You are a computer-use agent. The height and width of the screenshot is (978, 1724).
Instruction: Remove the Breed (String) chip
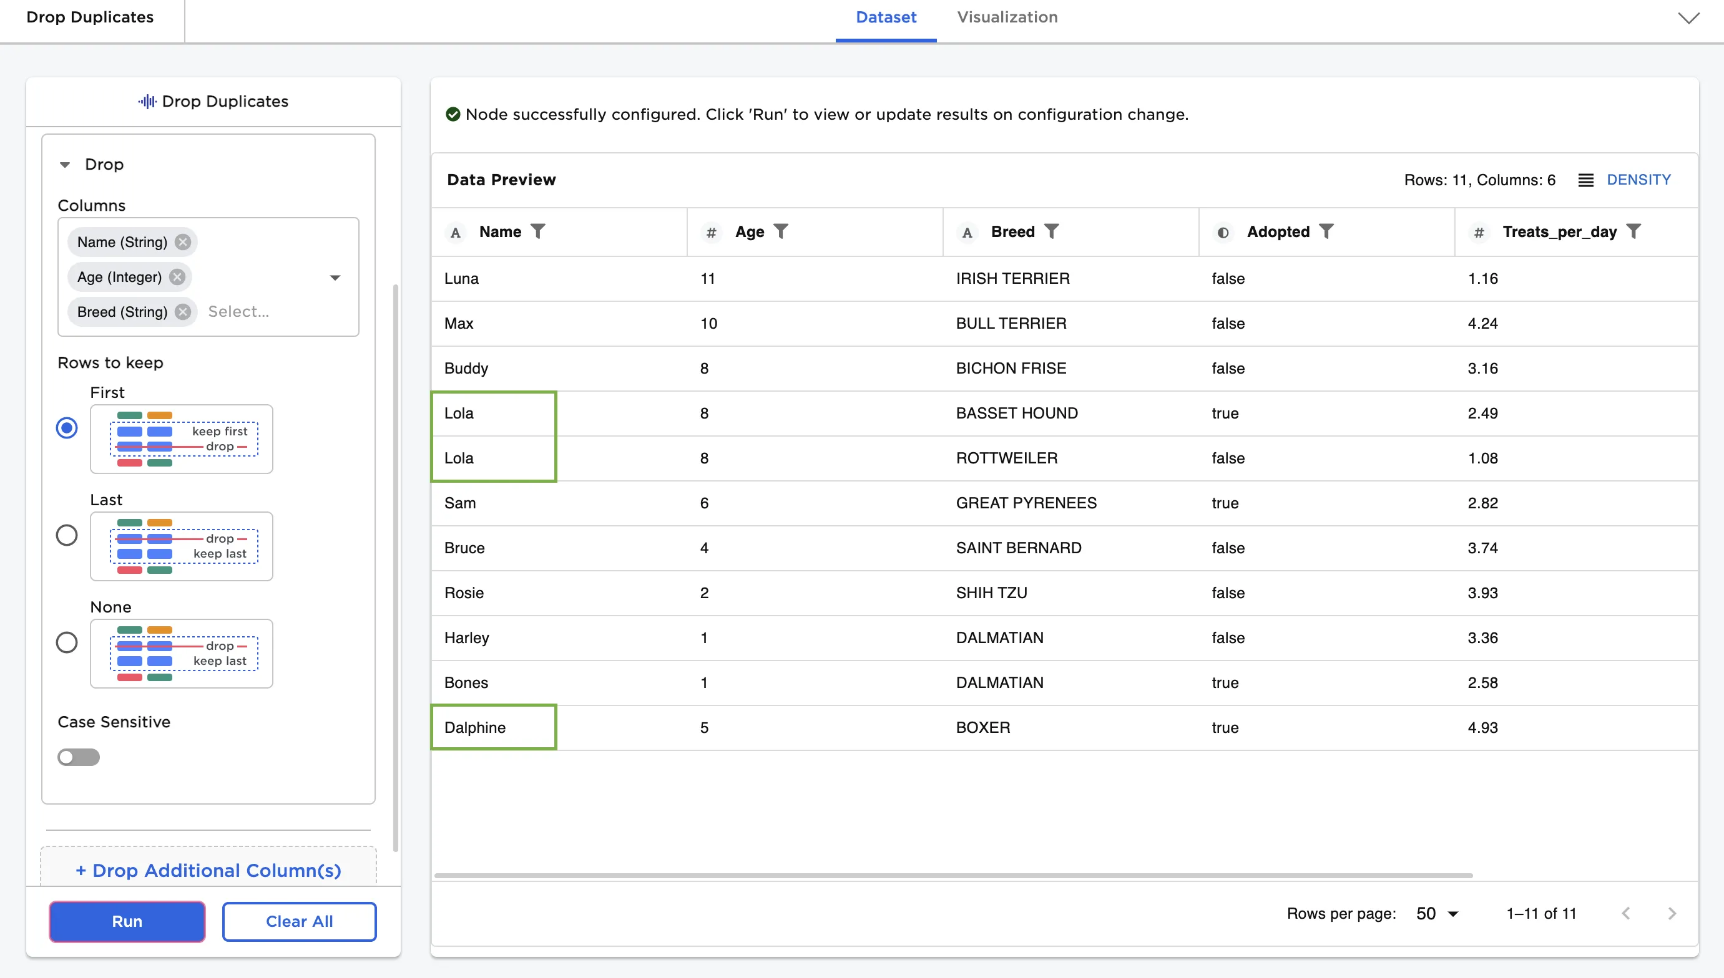pyautogui.click(x=183, y=312)
